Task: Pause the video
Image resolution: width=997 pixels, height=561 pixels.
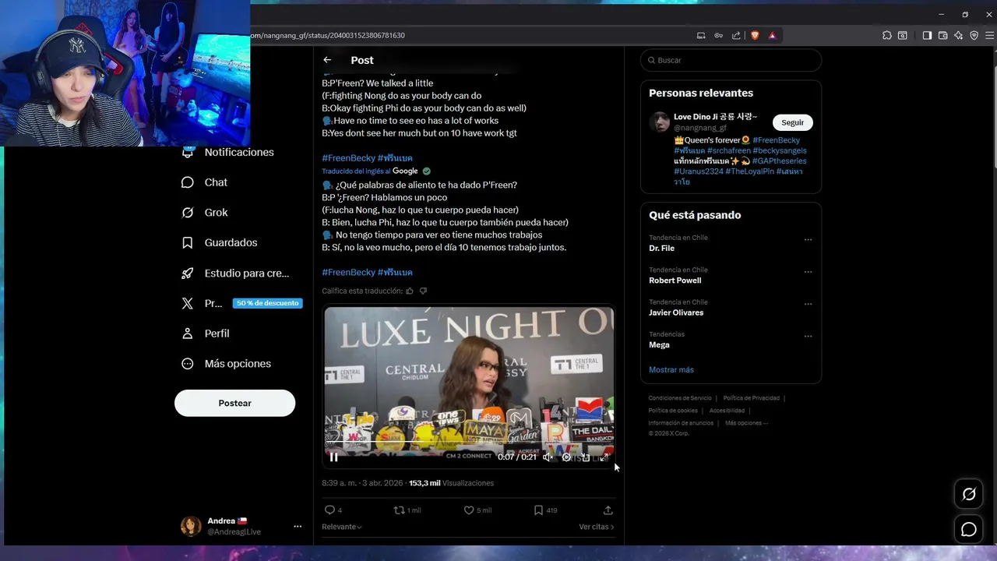Action: tap(333, 457)
